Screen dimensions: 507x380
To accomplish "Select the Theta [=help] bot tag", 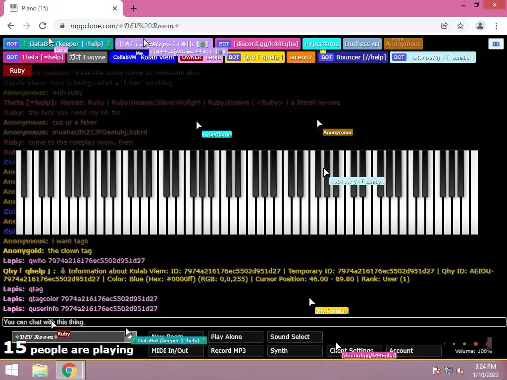I will 35,57.
